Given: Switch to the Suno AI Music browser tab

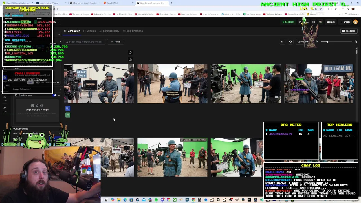Looking at the screenshot, I should (118, 3).
